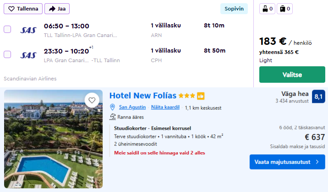Click the share arrow icon on Jaa

click(52, 9)
